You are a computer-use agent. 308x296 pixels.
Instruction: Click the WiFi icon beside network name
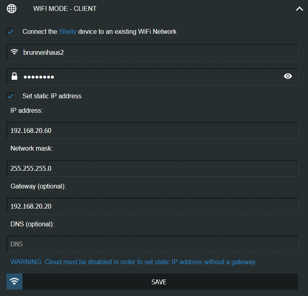coord(15,52)
